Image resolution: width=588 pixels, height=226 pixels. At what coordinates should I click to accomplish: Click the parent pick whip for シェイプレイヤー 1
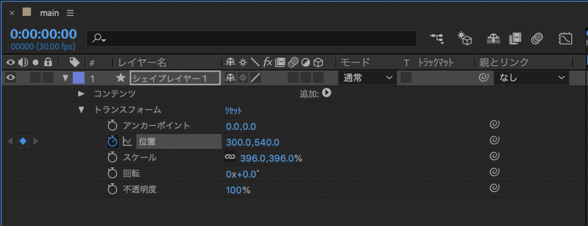[484, 77]
